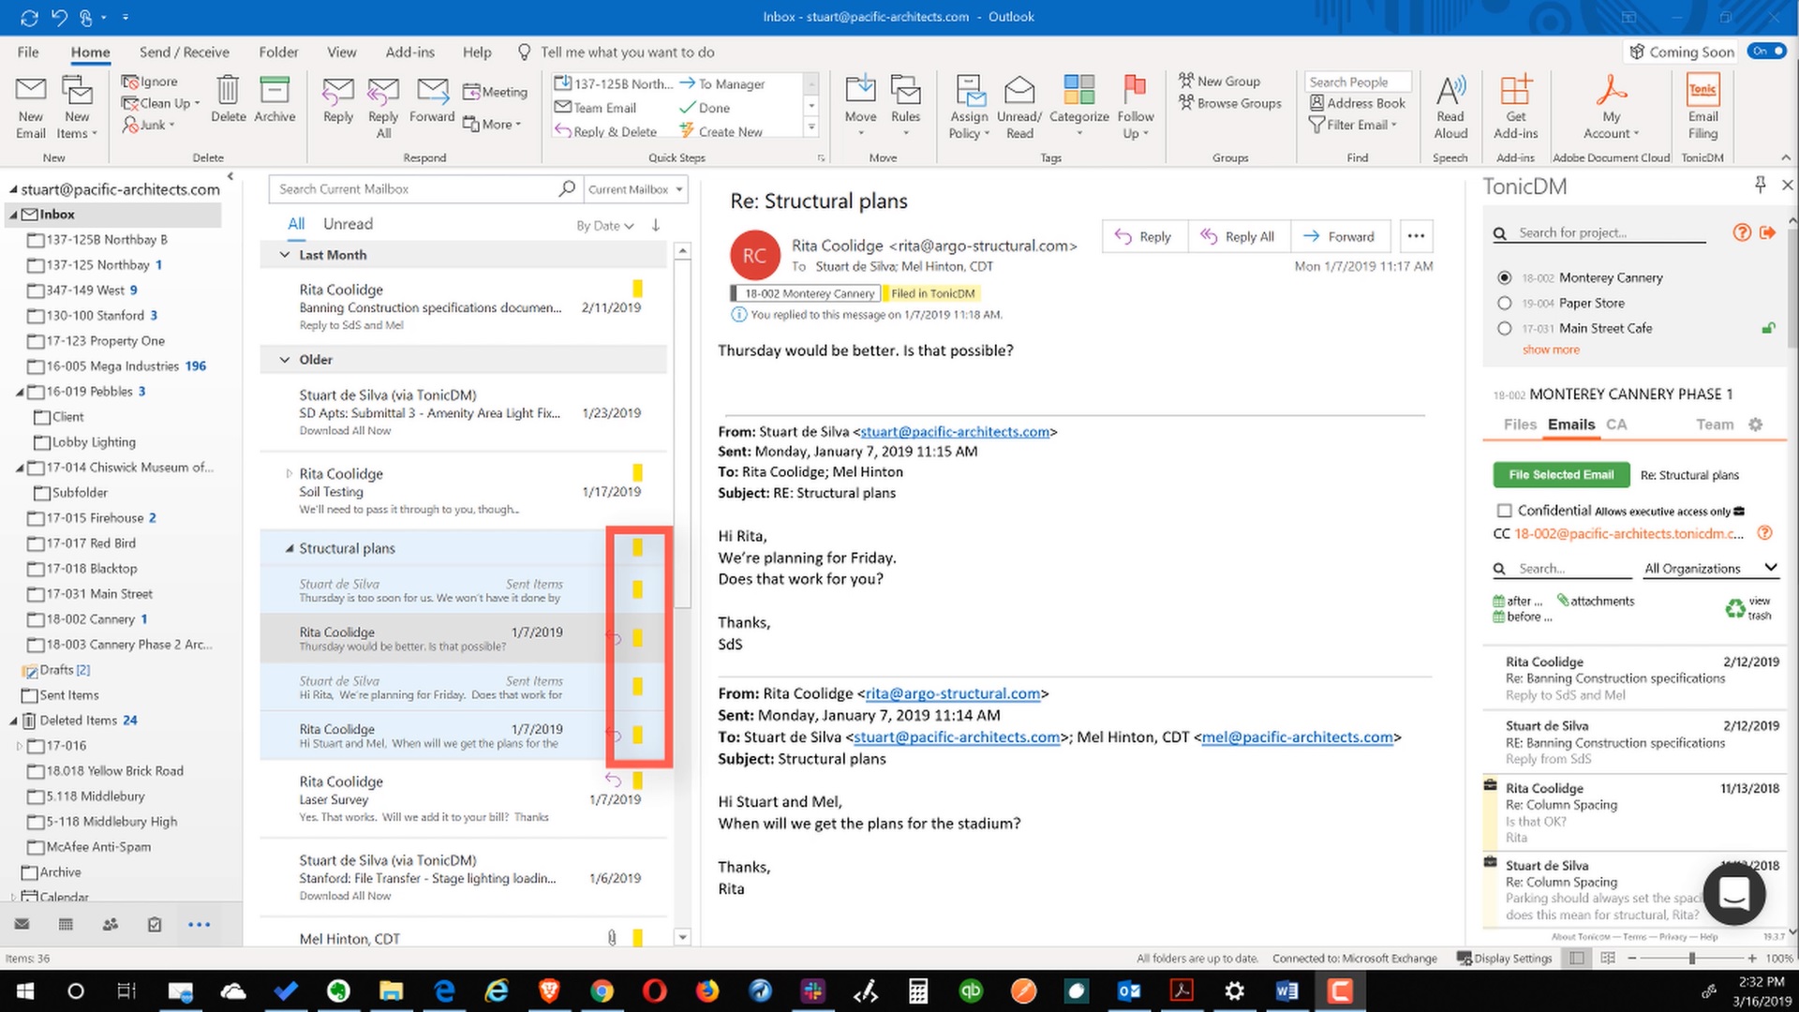Screen dimensions: 1799x1012
Task: Click File Selected Email button
Action: point(1561,475)
